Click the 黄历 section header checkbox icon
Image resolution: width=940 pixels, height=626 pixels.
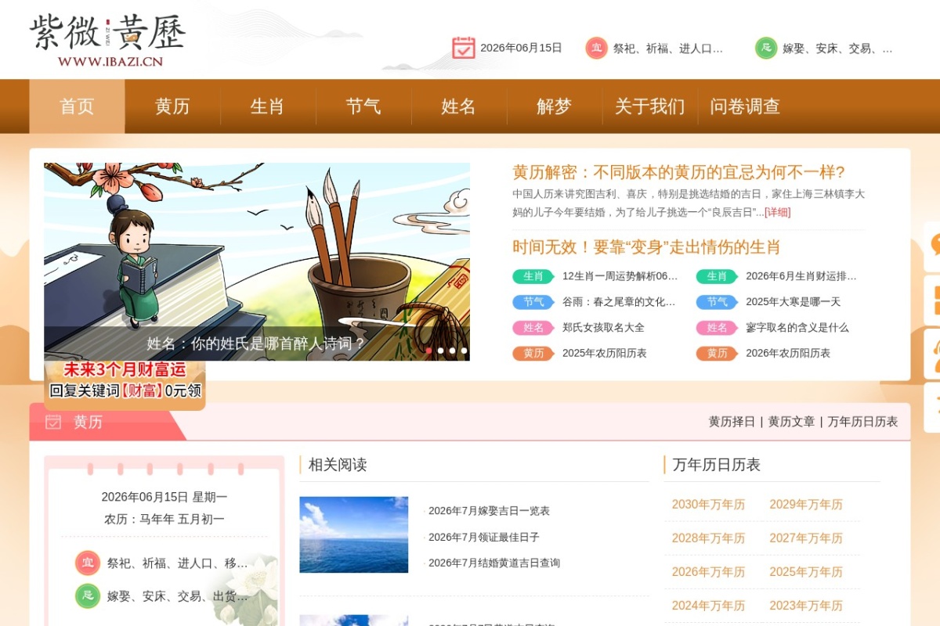click(x=53, y=422)
